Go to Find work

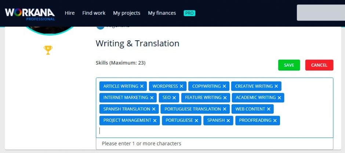point(94,13)
